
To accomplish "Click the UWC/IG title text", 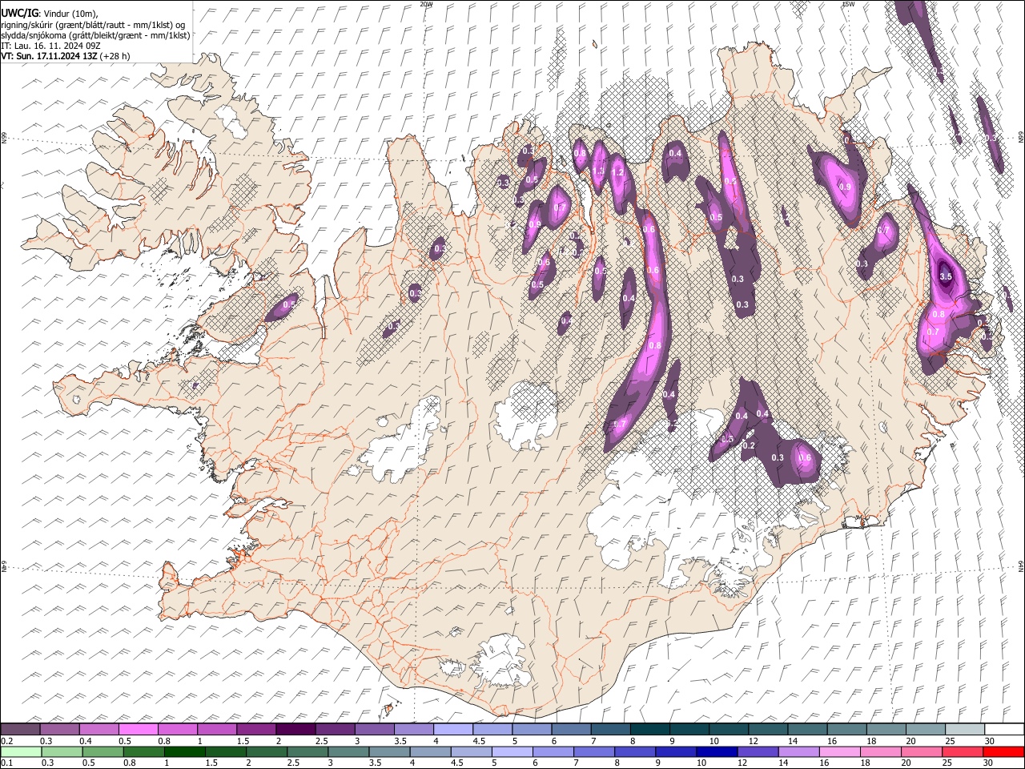I will 19,13.
